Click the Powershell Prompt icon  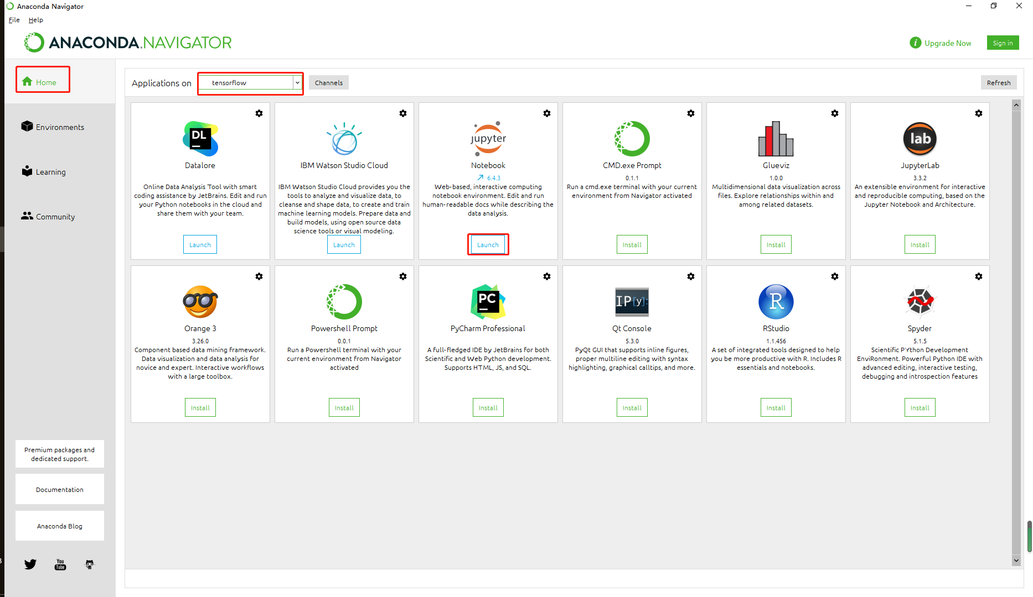pyautogui.click(x=344, y=302)
